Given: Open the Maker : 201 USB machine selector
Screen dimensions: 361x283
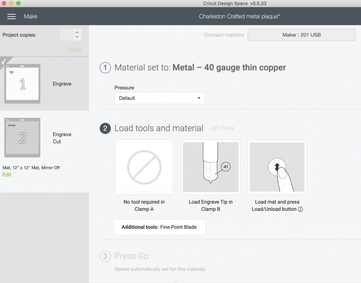Looking at the screenshot, I should (x=301, y=35).
